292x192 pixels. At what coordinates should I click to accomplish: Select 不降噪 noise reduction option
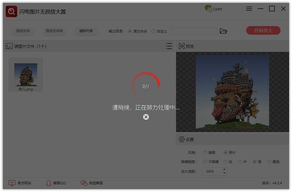(x=211, y=162)
